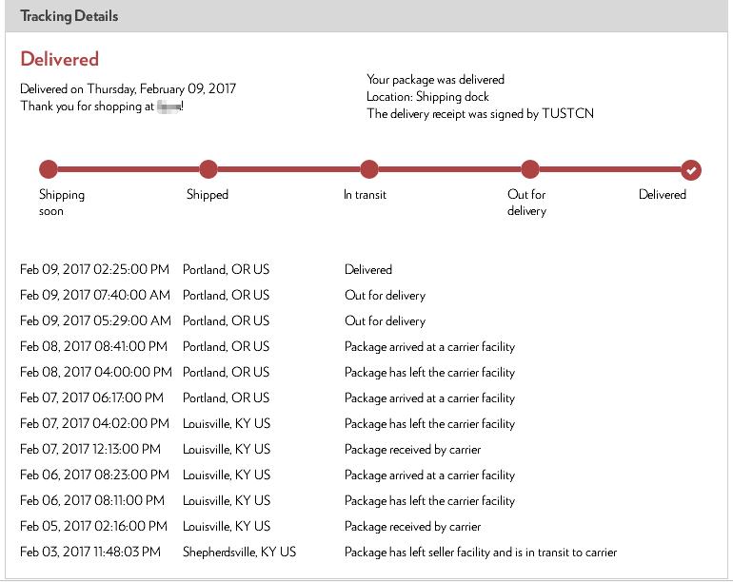Click the Feb 05 Package received by carrier status

(412, 526)
